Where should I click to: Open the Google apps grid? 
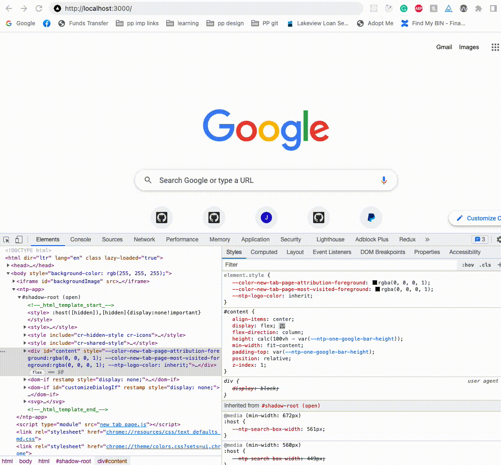click(495, 47)
